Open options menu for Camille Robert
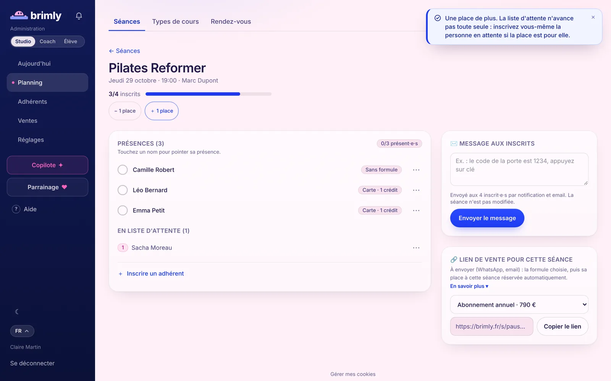 (416, 170)
